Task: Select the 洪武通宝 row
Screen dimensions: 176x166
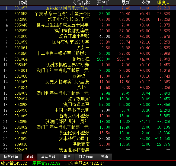Action: tap(88, 144)
